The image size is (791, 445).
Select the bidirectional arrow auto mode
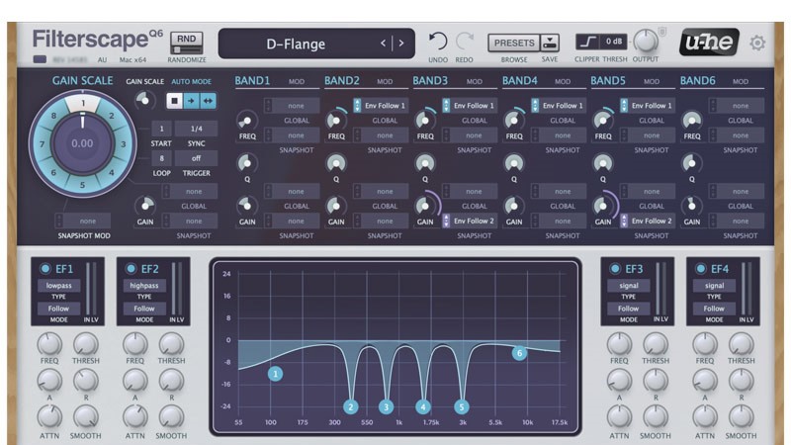tap(209, 100)
